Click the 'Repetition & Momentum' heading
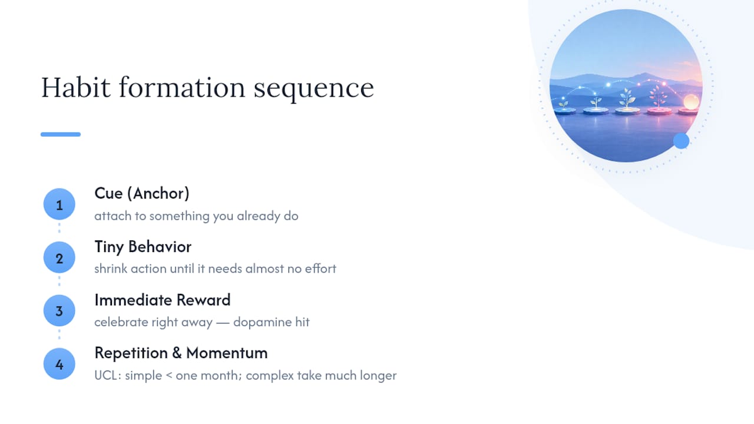The height and width of the screenshot is (424, 754). point(181,353)
